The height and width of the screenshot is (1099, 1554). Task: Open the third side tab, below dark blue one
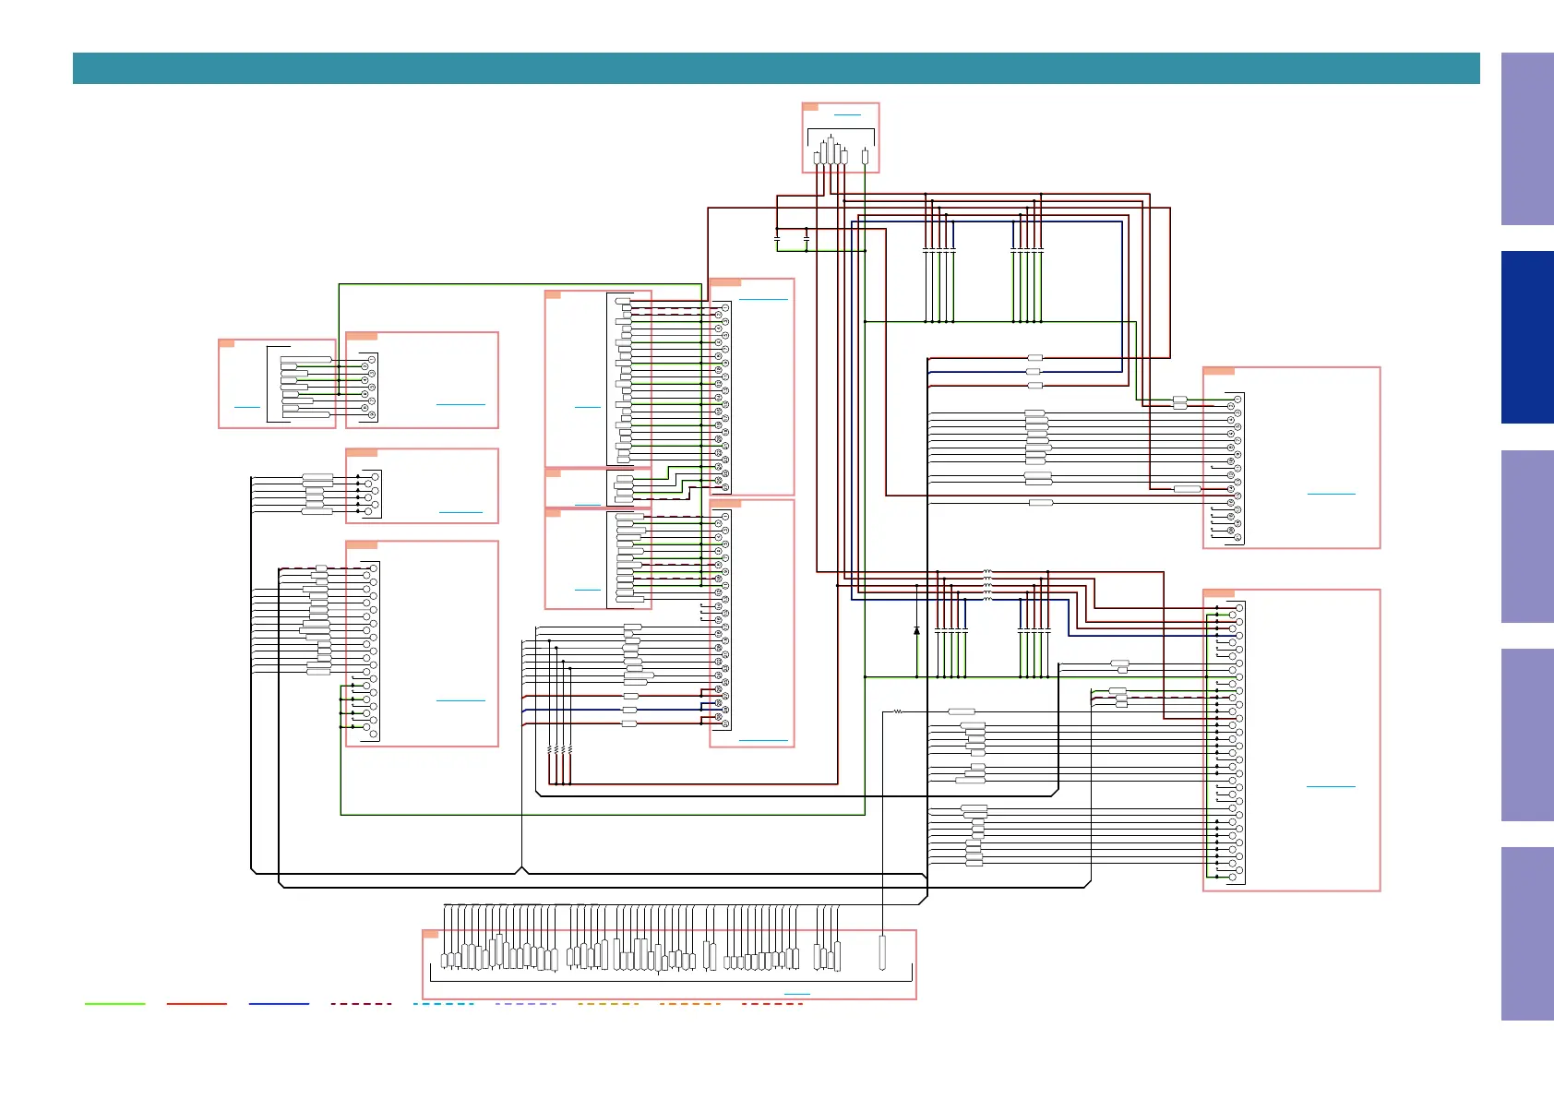(1527, 536)
